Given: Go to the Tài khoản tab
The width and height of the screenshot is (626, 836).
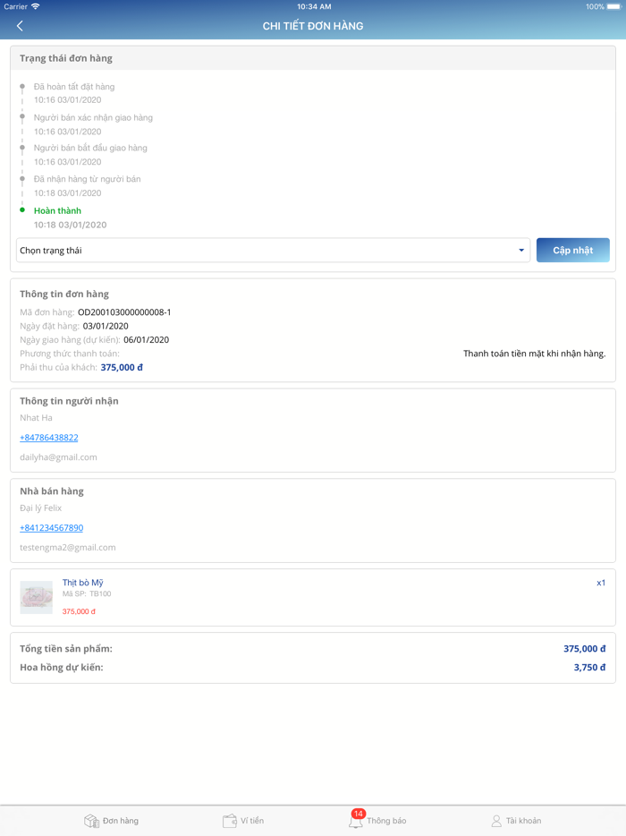Looking at the screenshot, I should pyautogui.click(x=516, y=821).
